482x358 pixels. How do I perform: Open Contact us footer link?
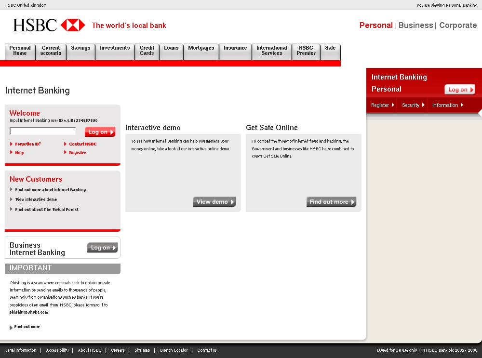click(x=207, y=350)
